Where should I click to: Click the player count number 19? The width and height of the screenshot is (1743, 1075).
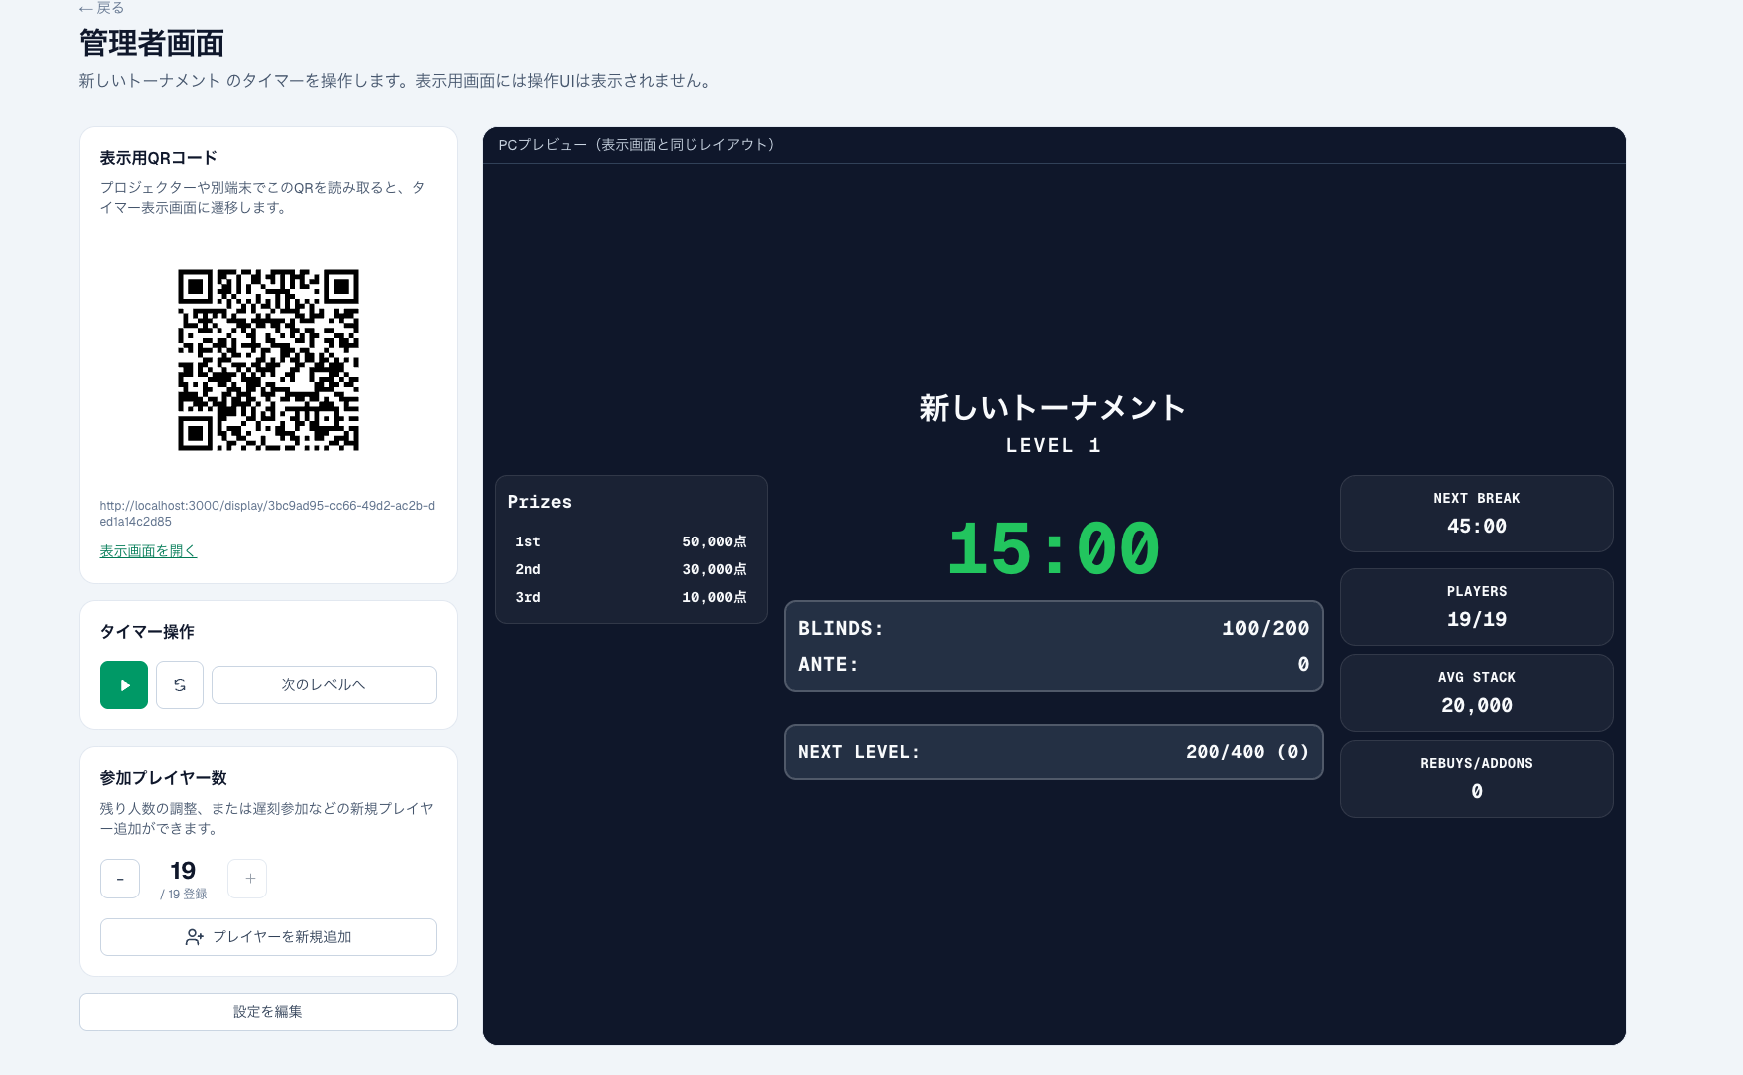click(x=183, y=871)
